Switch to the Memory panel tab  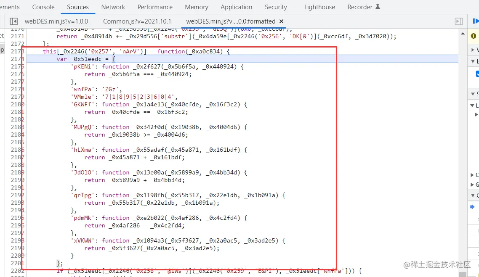197,7
